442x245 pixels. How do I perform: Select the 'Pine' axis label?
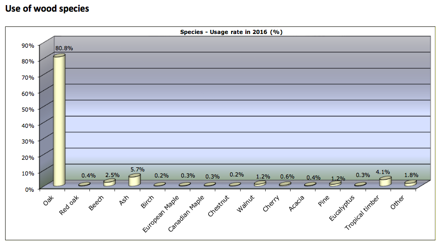coord(324,201)
